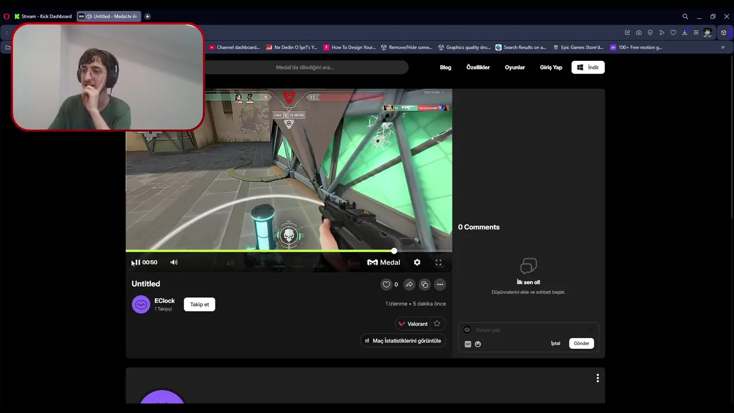Open the Ne Dedin O İşe? bookmark

click(x=292, y=48)
